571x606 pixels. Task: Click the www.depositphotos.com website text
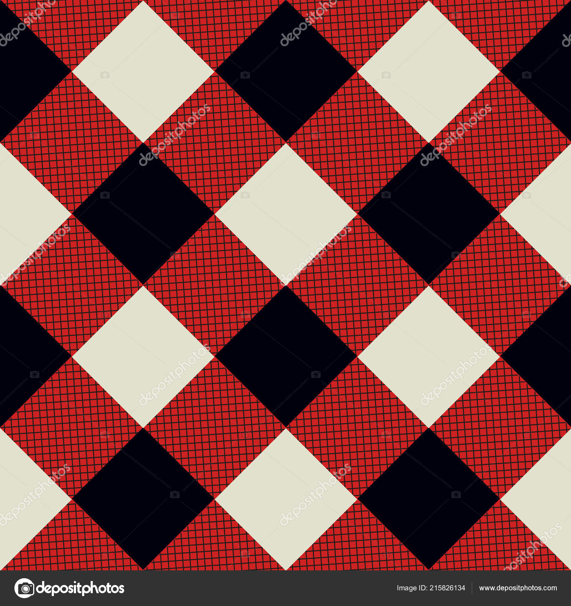click(x=518, y=588)
